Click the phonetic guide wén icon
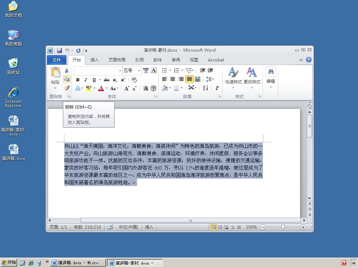This screenshot has height=268, width=358. click(x=146, y=70)
